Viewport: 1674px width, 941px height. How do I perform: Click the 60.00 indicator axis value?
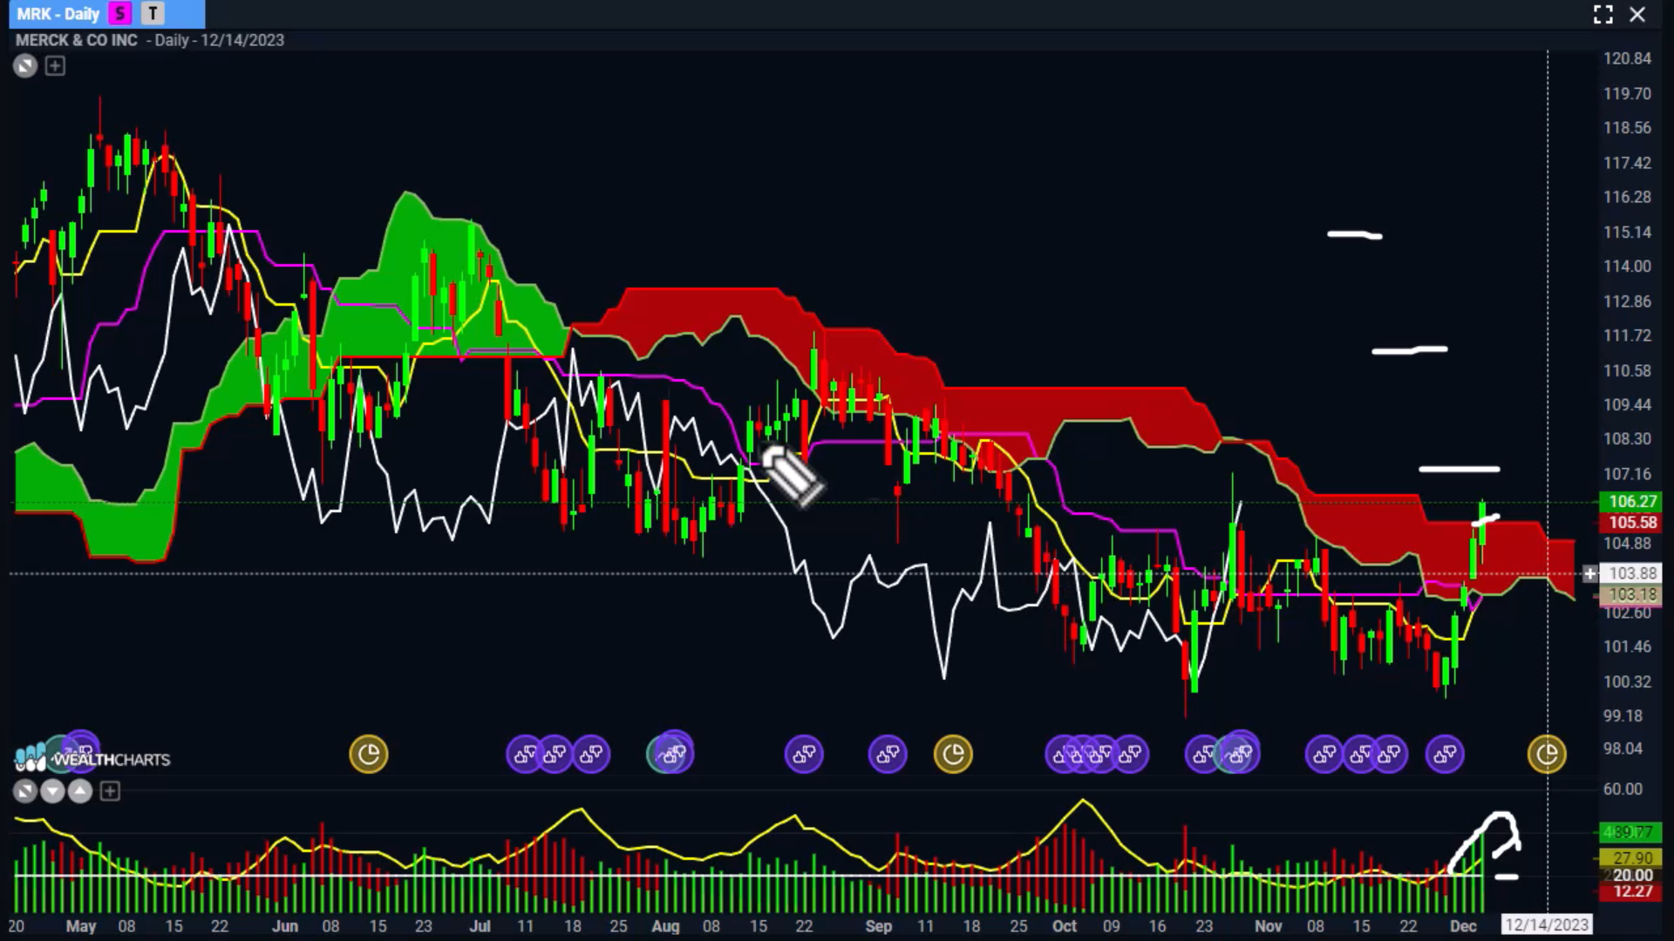[x=1622, y=789]
